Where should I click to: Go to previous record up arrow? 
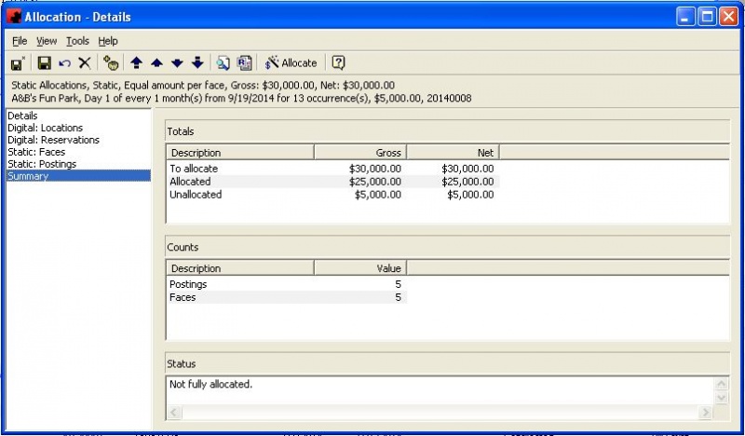pos(156,63)
